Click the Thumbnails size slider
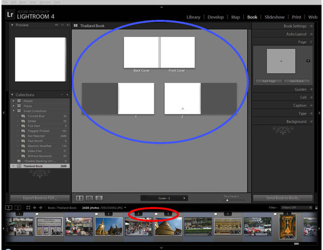 227,200
